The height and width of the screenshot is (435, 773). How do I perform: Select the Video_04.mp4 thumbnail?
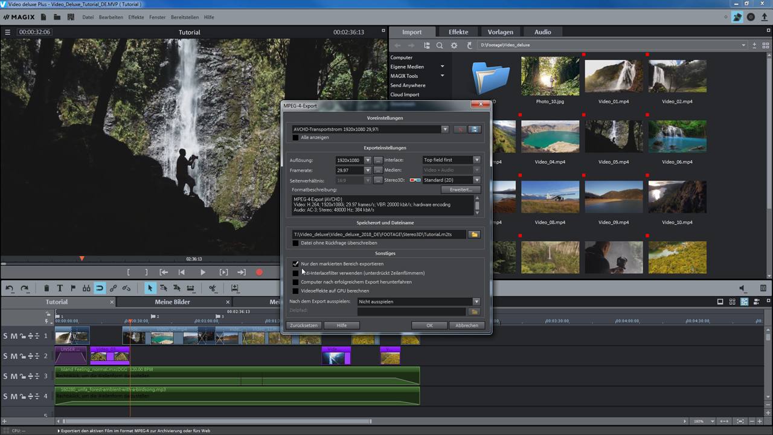coord(550,136)
